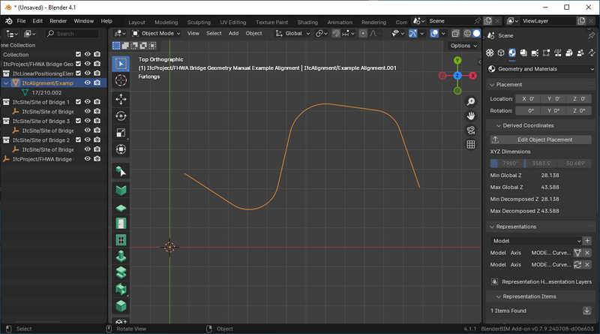The width and height of the screenshot is (600, 334).
Task: Pick the Scale tool
Action: pos(121,133)
